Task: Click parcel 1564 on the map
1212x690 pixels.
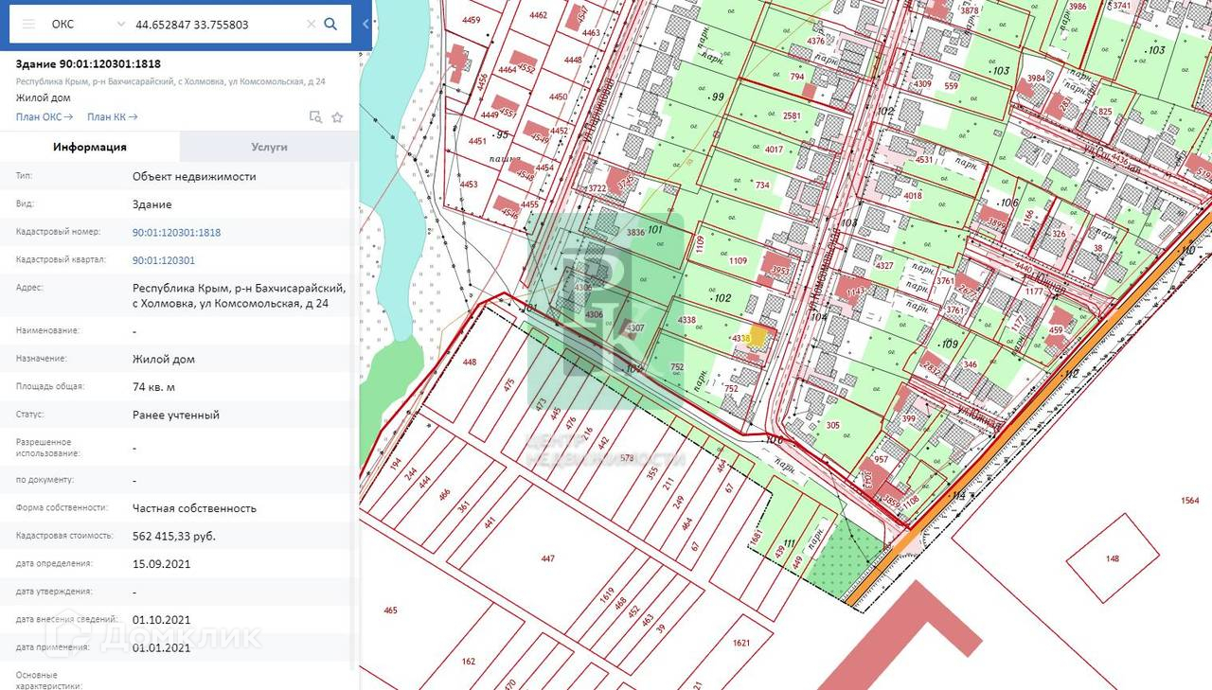Action: click(1190, 501)
